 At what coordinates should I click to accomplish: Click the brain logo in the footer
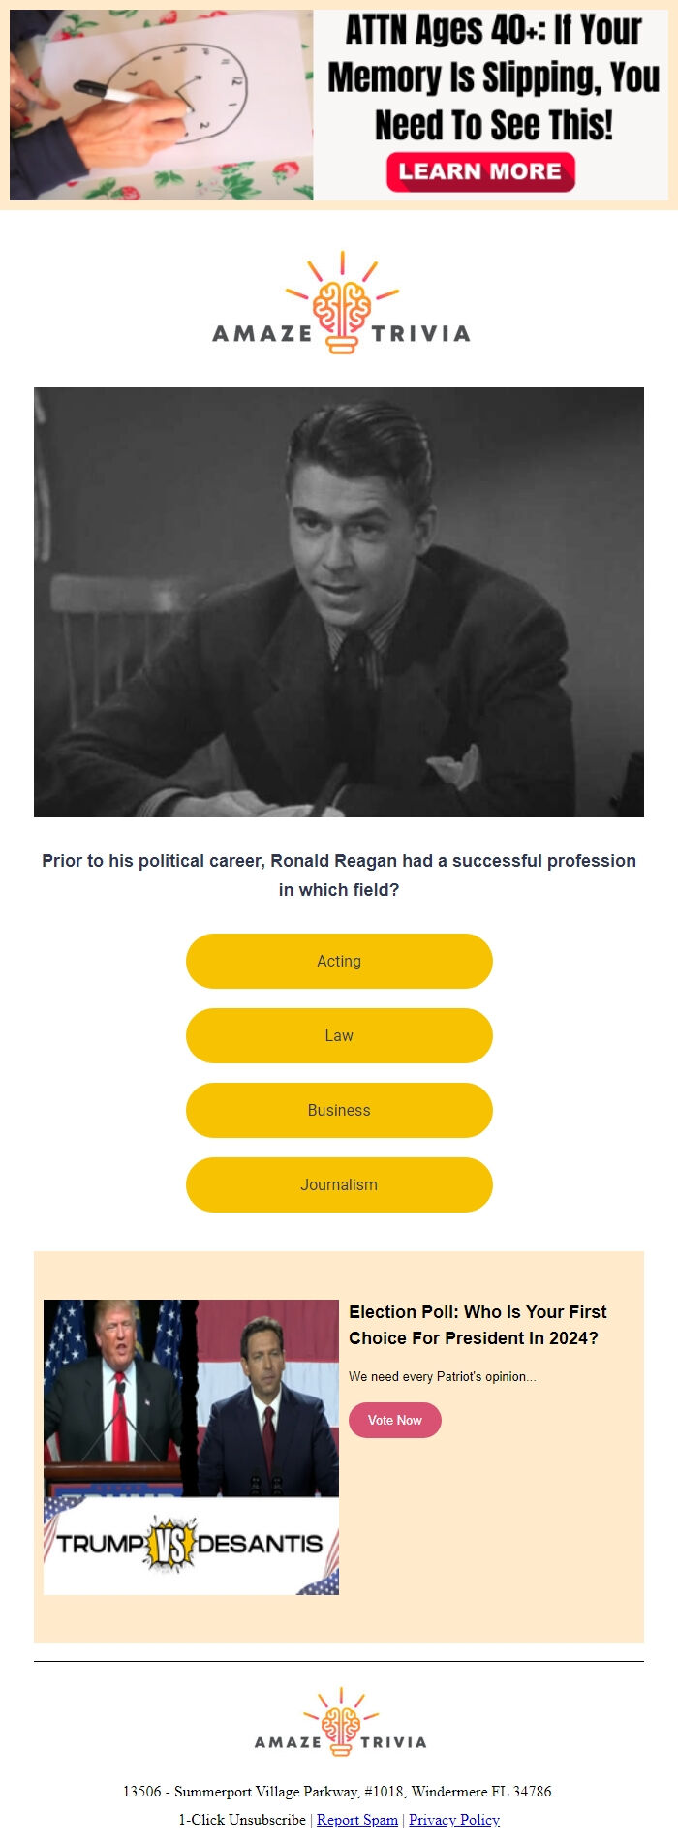point(339,1719)
